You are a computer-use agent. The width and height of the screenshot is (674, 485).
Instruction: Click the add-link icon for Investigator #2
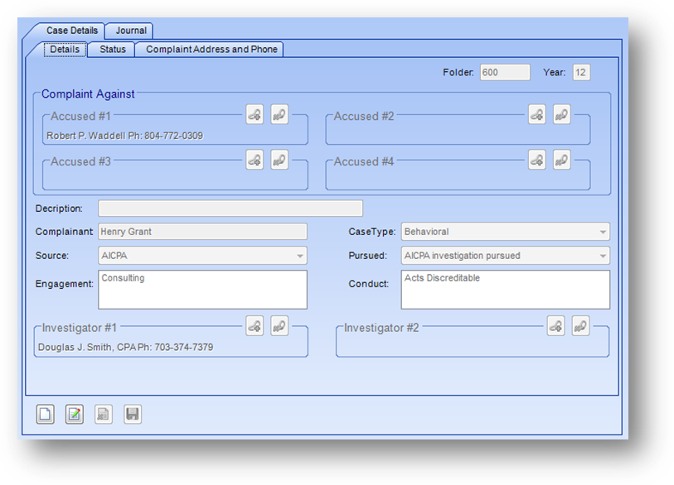[x=555, y=326]
